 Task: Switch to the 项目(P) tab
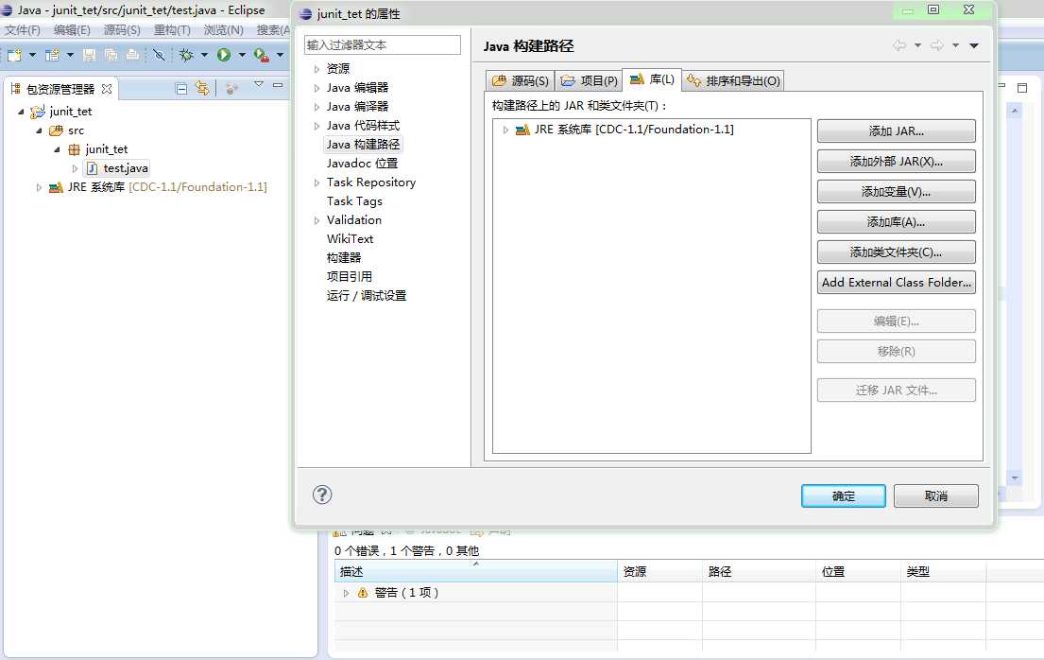click(x=589, y=80)
